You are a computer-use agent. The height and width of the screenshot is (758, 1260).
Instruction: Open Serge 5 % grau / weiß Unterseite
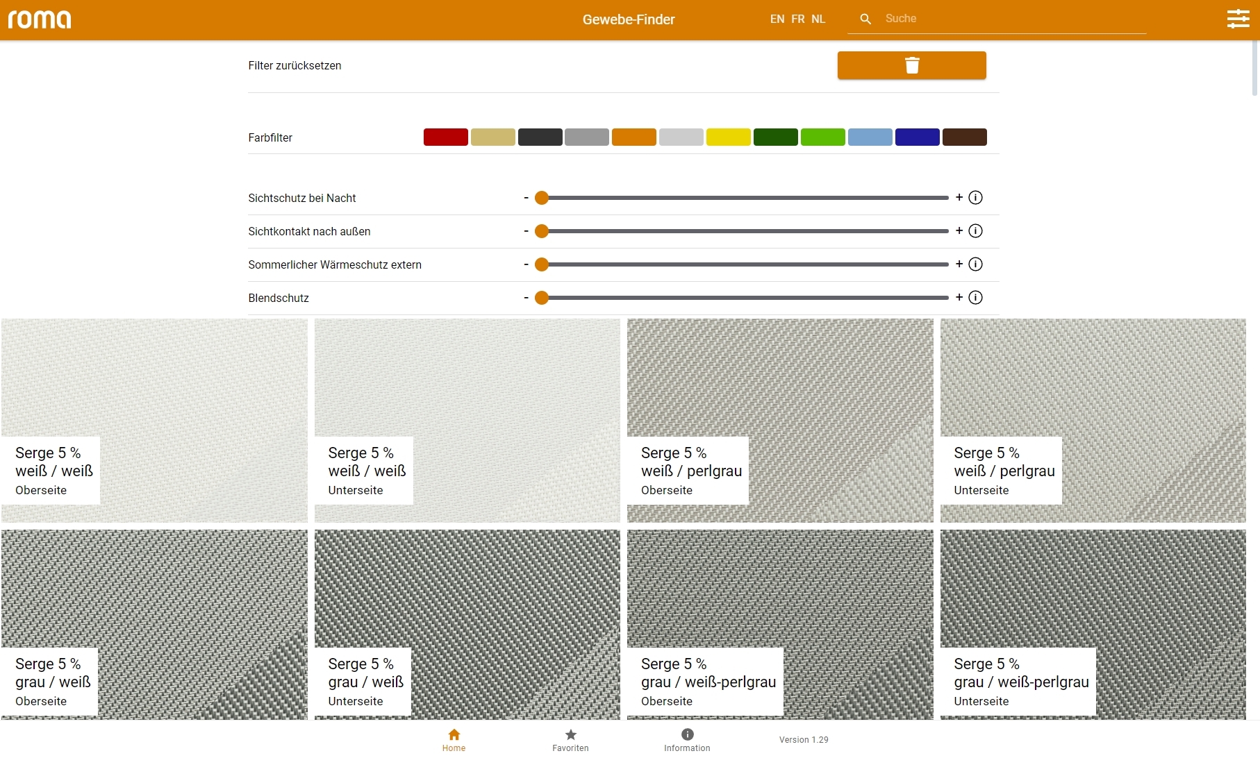[x=467, y=625]
